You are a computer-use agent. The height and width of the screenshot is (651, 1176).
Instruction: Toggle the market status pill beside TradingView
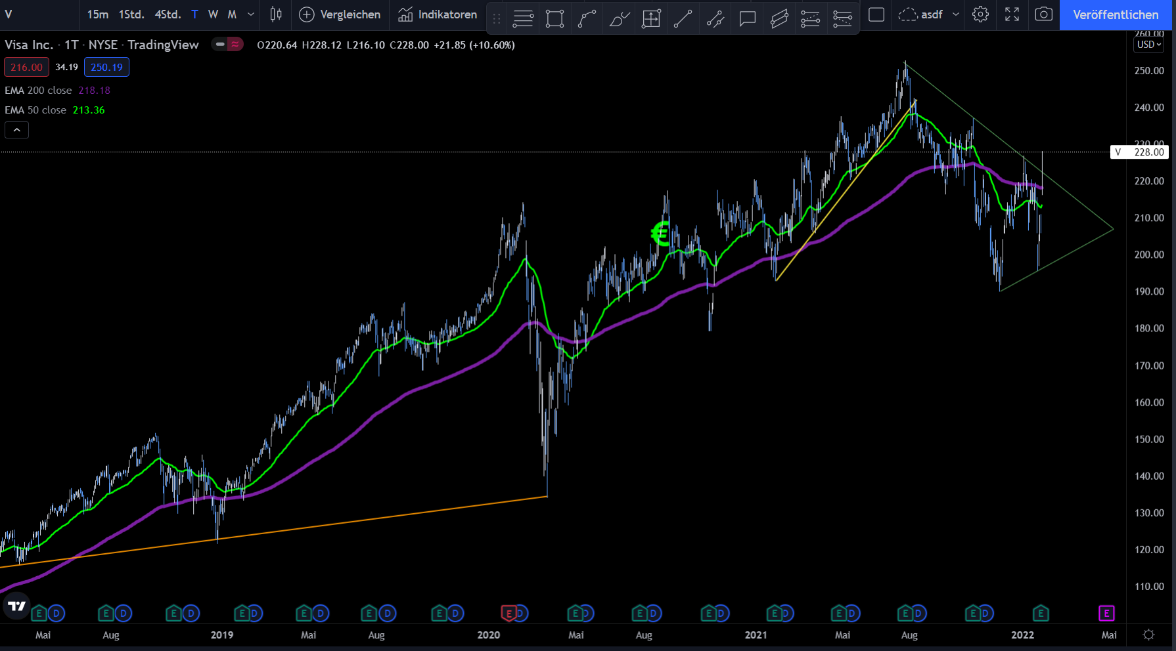click(x=227, y=45)
